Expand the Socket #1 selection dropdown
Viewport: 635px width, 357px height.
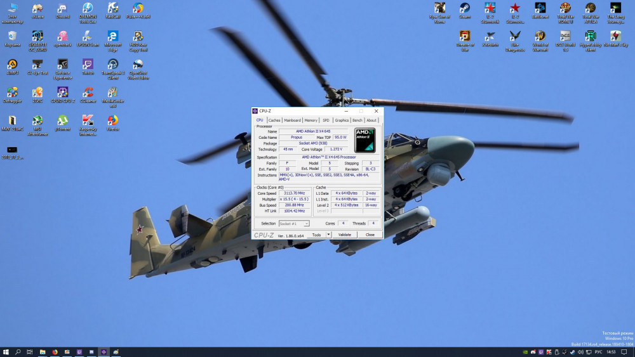point(306,223)
